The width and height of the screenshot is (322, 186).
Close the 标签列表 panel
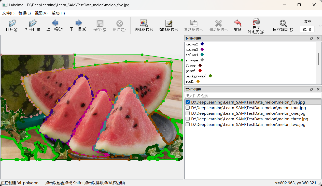pos(318,38)
